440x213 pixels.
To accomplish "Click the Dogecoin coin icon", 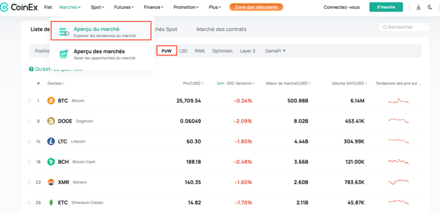I will tap(51, 121).
